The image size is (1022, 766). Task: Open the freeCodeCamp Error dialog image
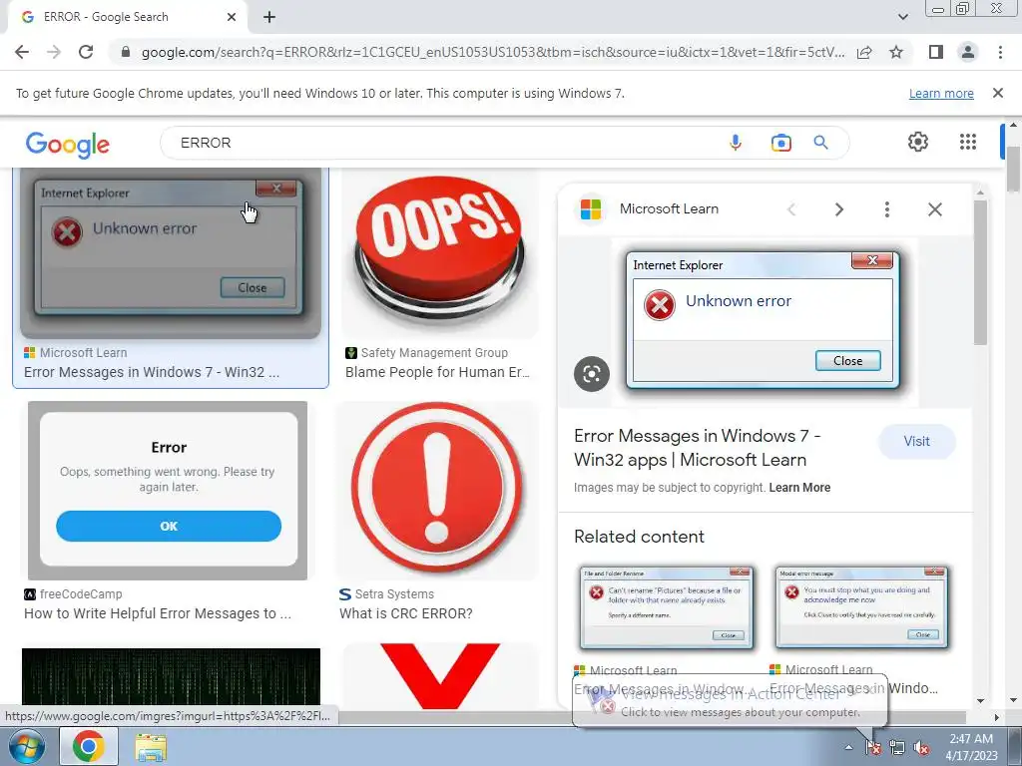[168, 491]
